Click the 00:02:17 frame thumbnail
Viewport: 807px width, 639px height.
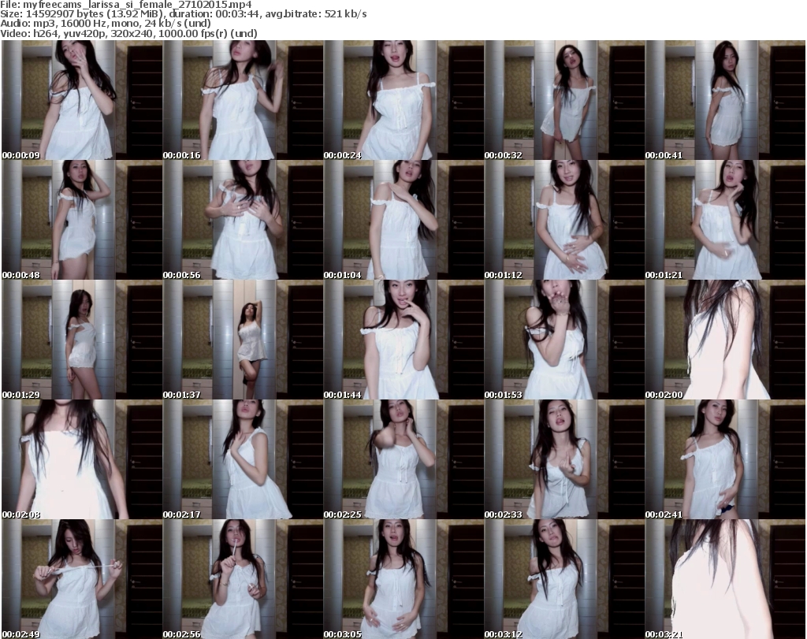click(243, 459)
